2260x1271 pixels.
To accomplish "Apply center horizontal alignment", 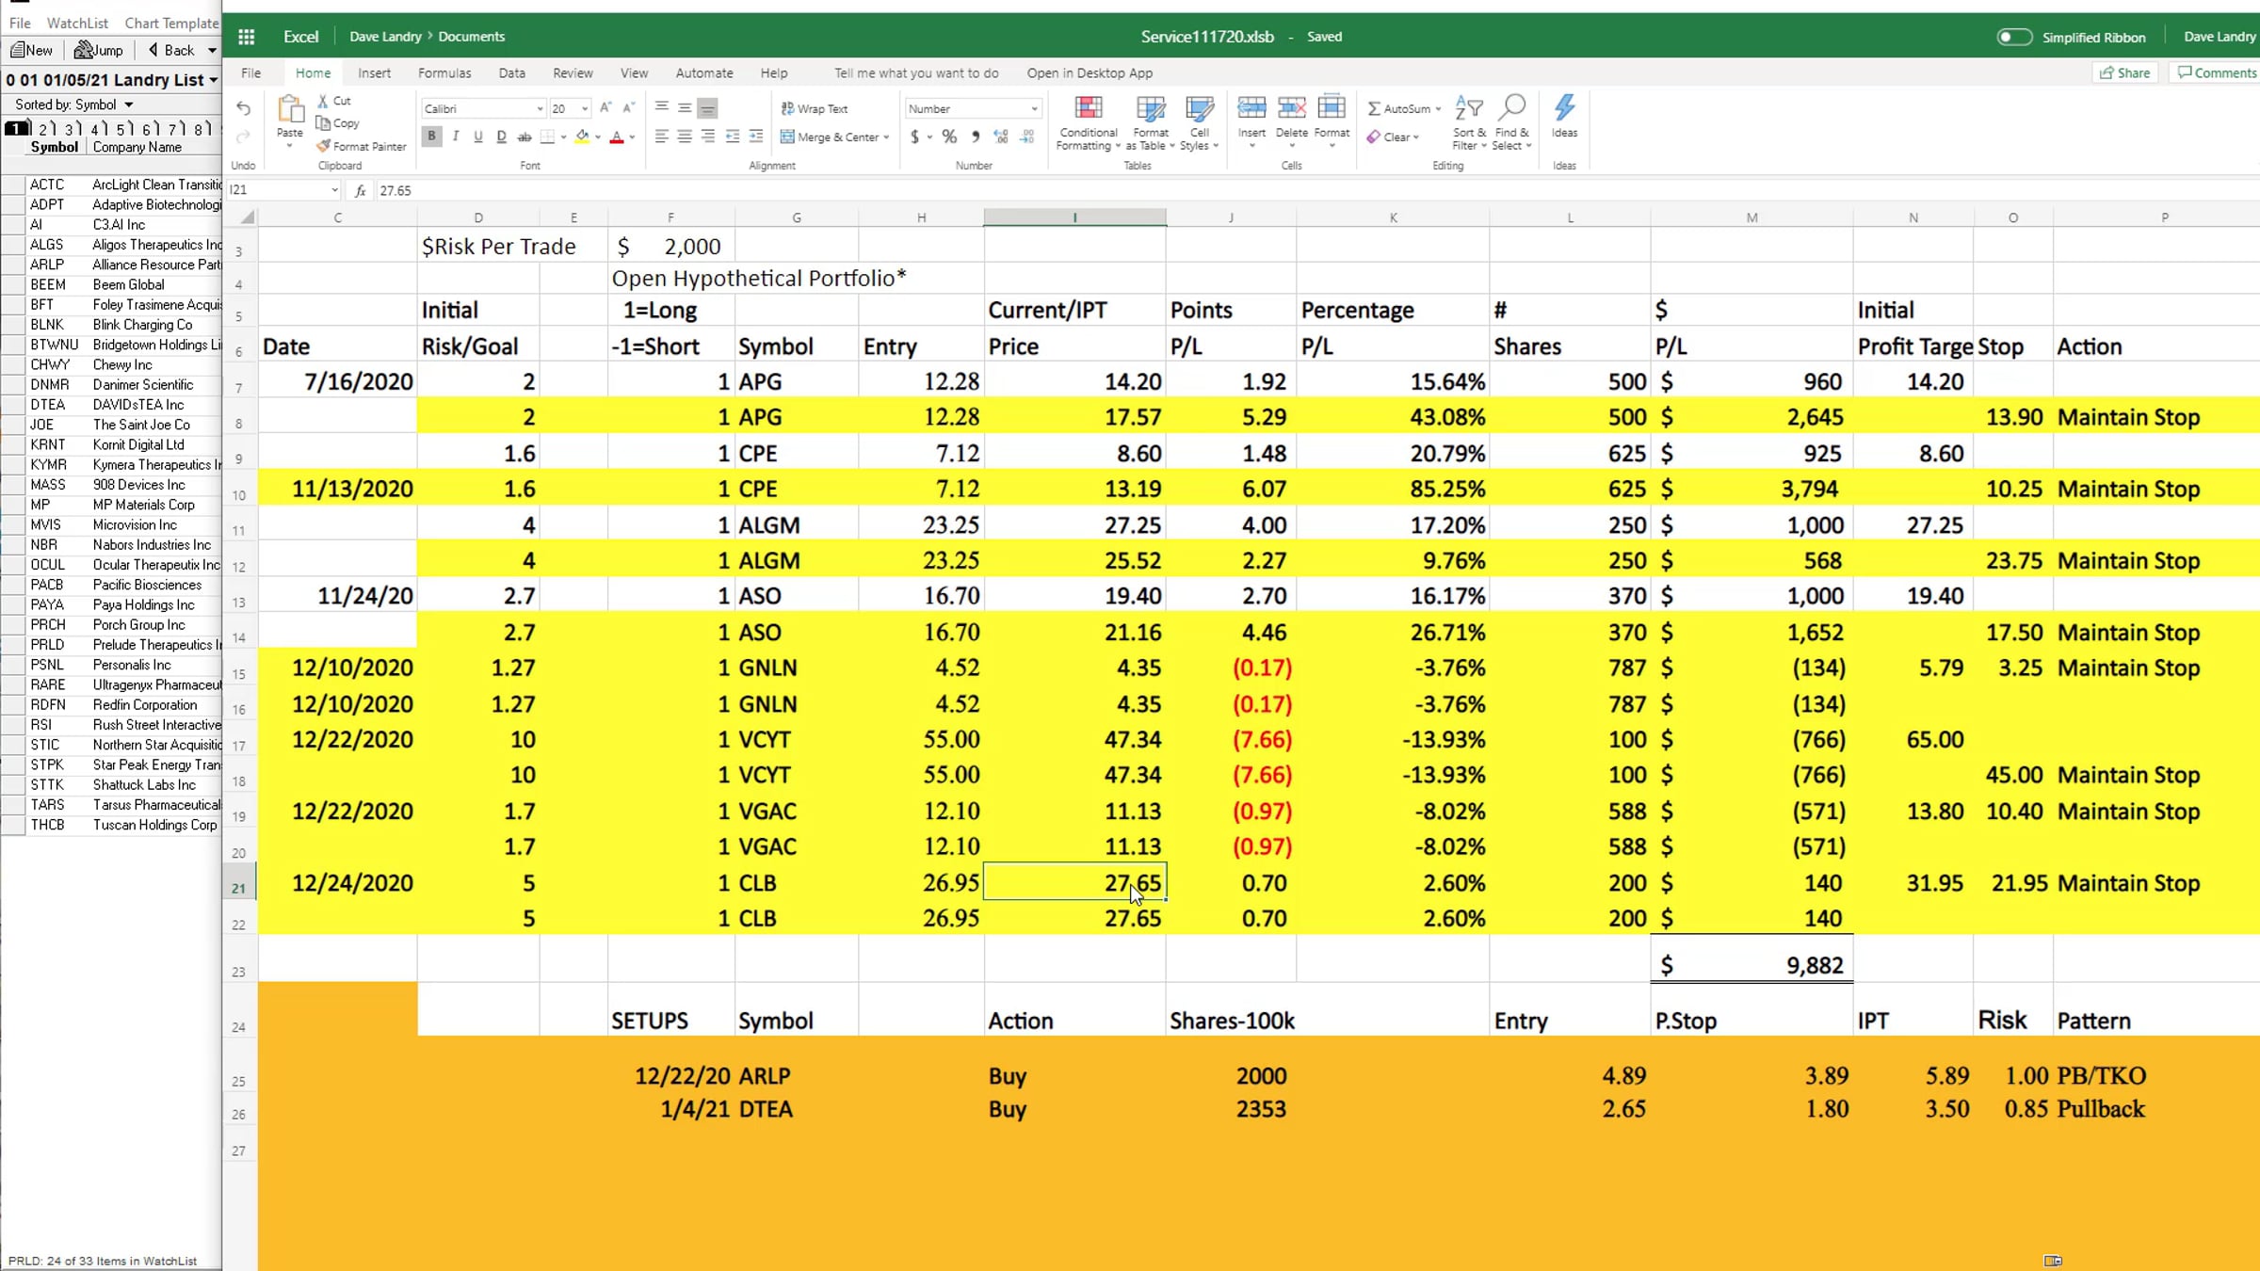I will 685,137.
